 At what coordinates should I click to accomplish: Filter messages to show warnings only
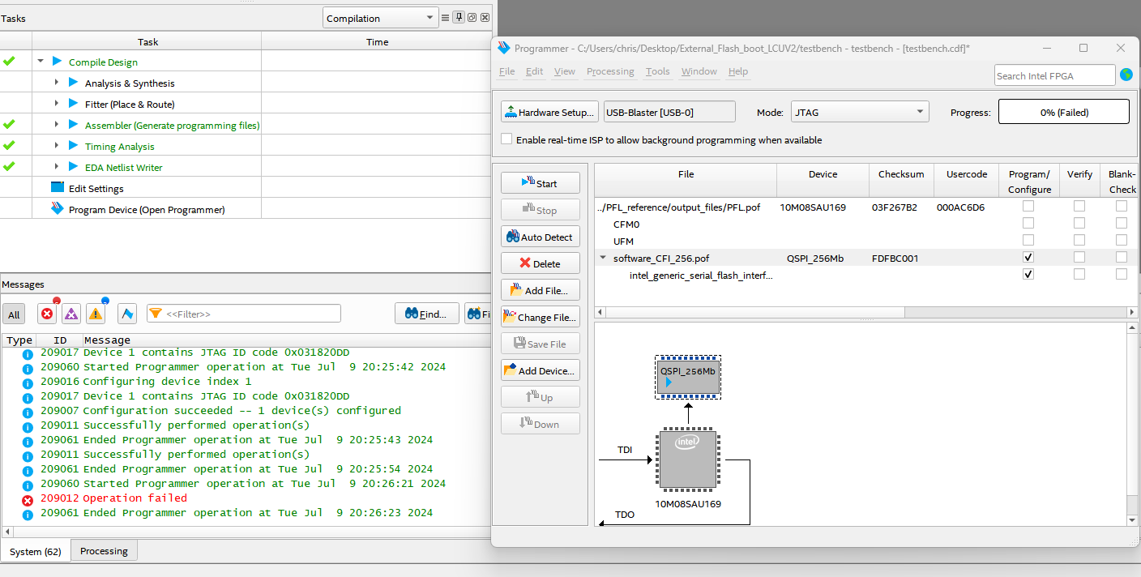pyautogui.click(x=96, y=314)
